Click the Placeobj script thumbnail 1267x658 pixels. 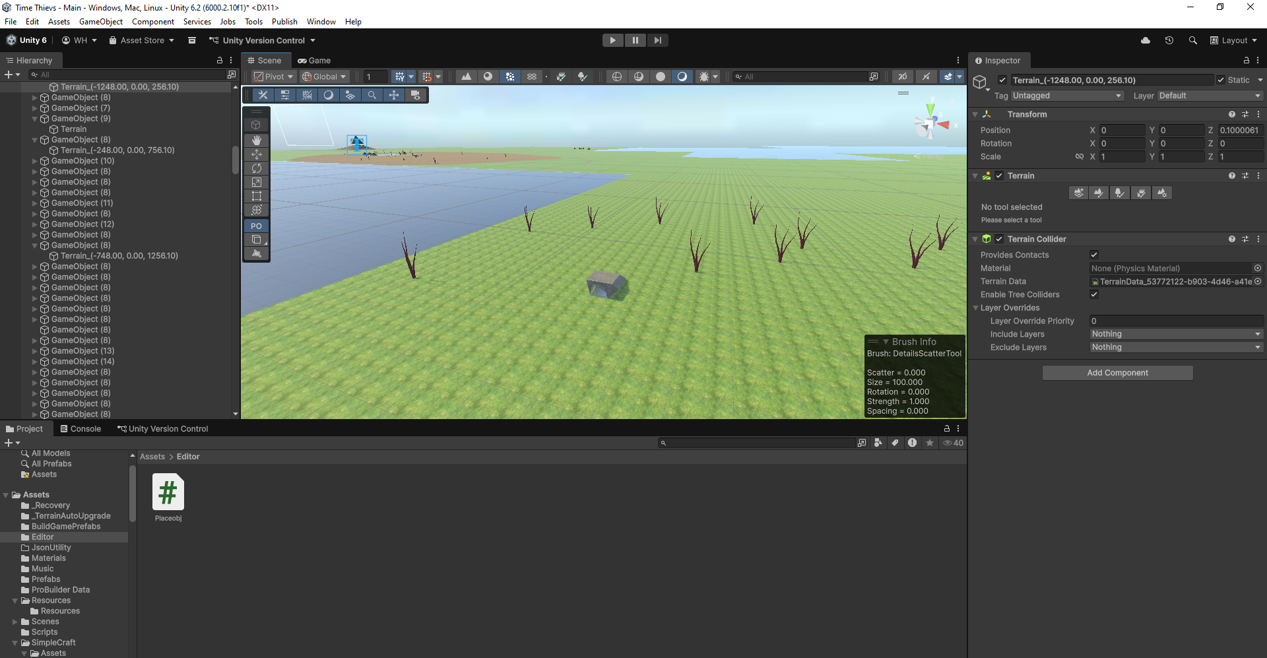(168, 492)
